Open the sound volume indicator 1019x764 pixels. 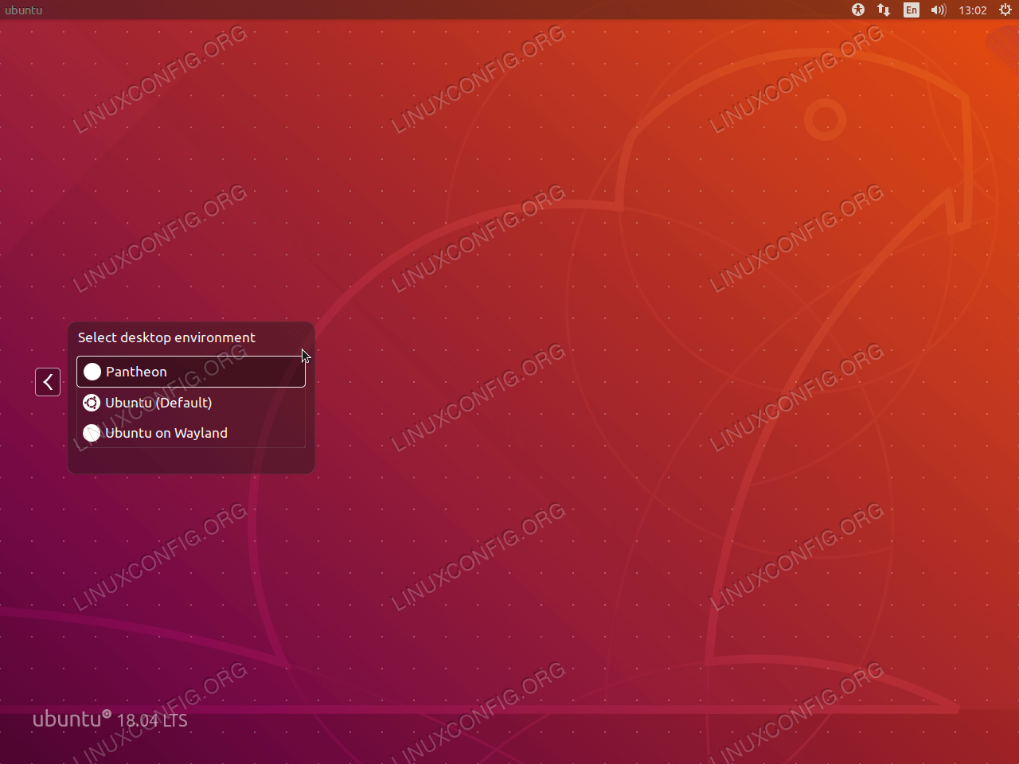[939, 10]
